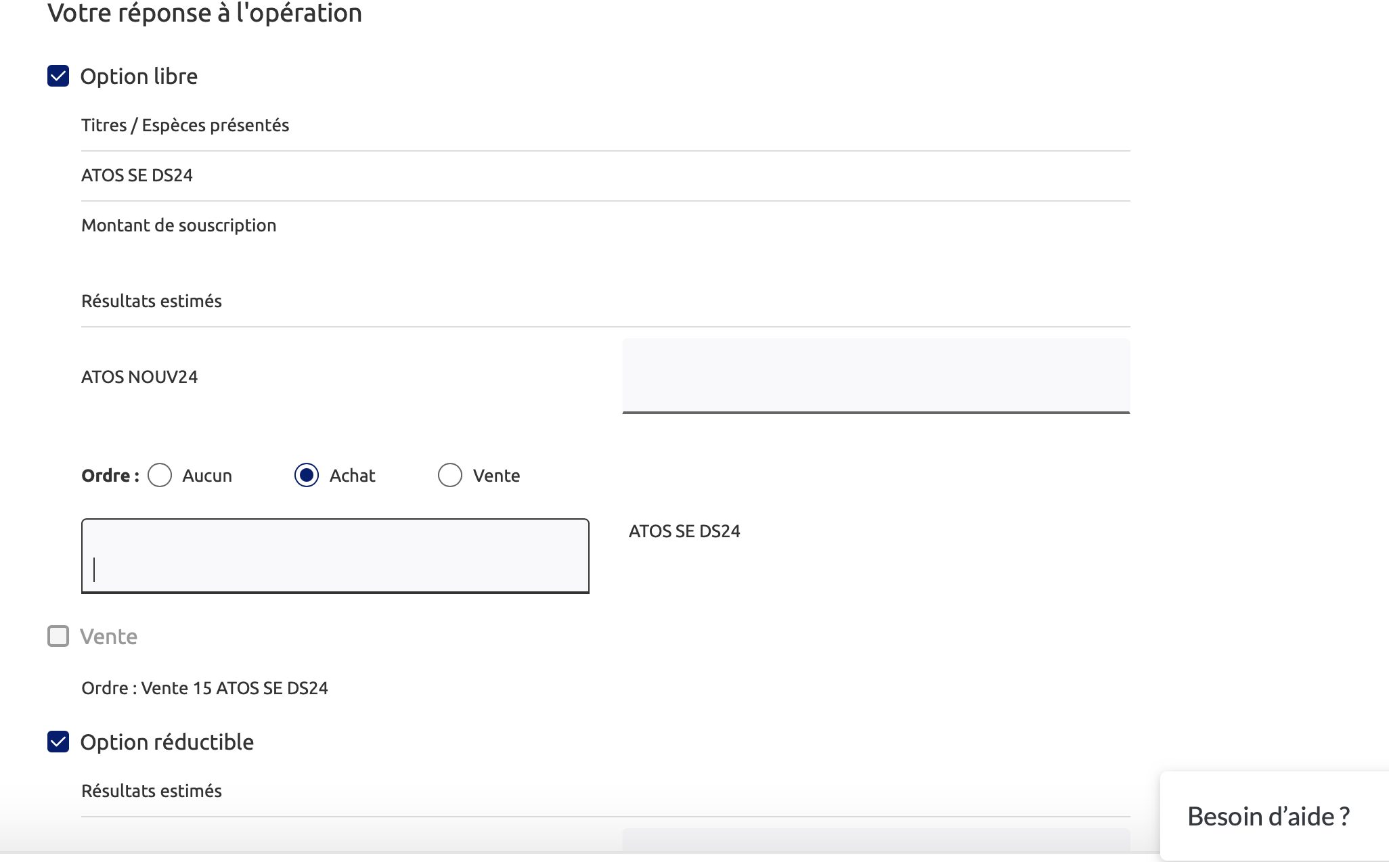This screenshot has width=1389, height=862.
Task: Uncheck the Option réductible checkbox
Action: tap(58, 742)
